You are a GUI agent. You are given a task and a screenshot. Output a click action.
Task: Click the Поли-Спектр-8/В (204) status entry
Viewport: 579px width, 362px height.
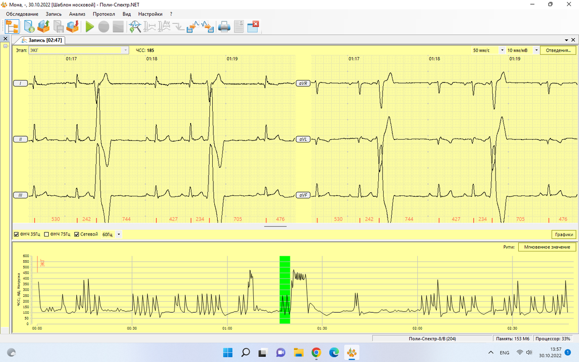(x=432, y=339)
